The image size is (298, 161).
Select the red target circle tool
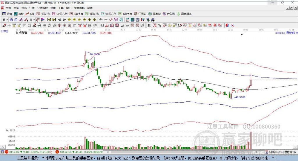coord(59,25)
